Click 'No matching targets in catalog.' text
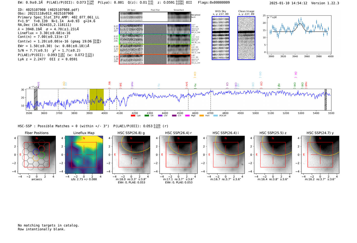Viewport: 357px width, 243px height. click(x=48, y=225)
